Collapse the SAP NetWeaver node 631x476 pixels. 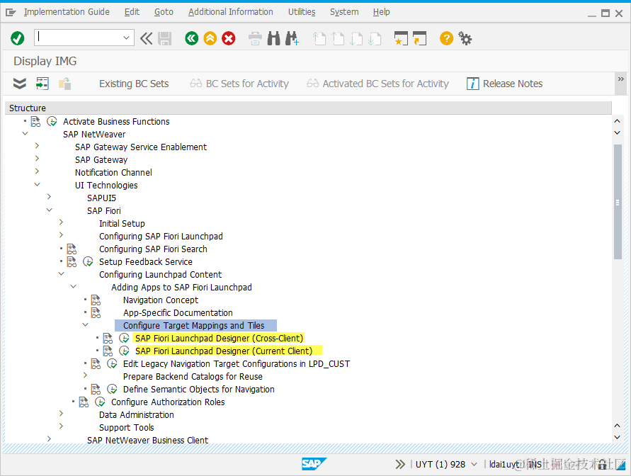point(25,134)
